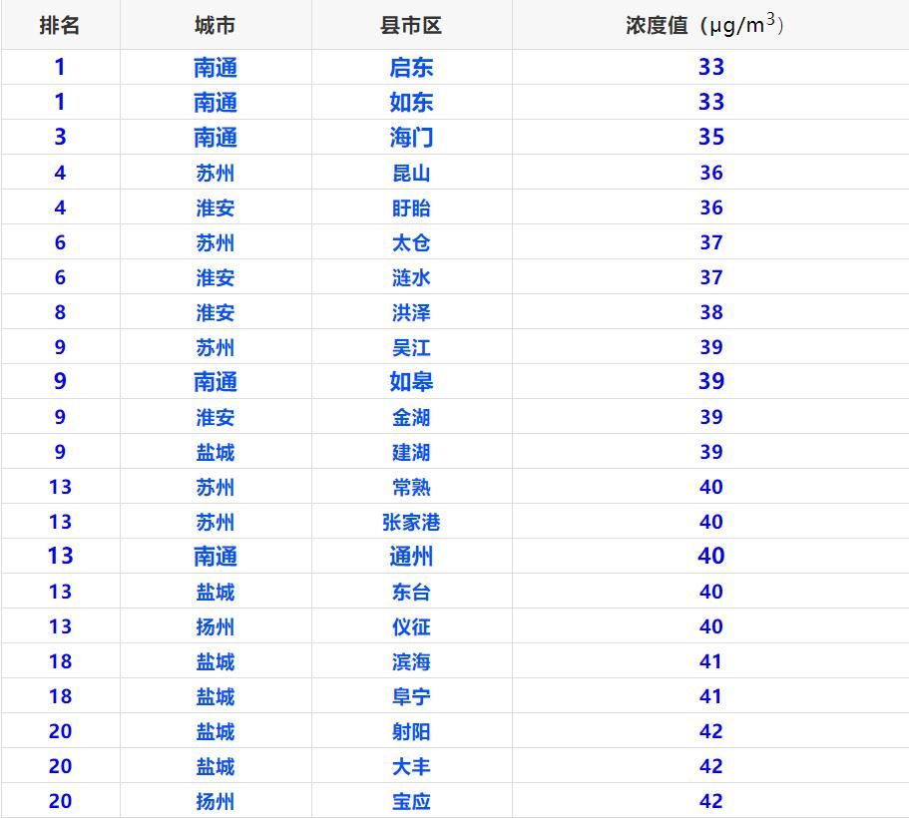Select the 洪泽 county cell
The height and width of the screenshot is (818, 909).
[411, 312]
